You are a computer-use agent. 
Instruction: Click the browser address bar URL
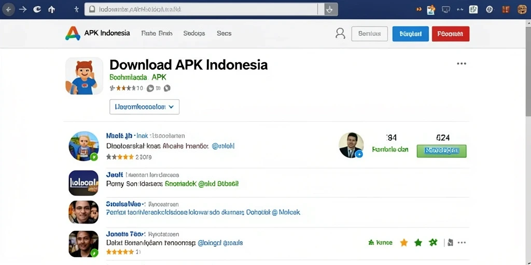coord(140,9)
